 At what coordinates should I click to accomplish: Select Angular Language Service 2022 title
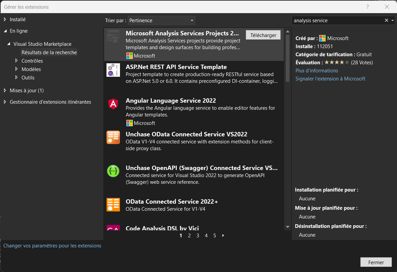click(171, 101)
